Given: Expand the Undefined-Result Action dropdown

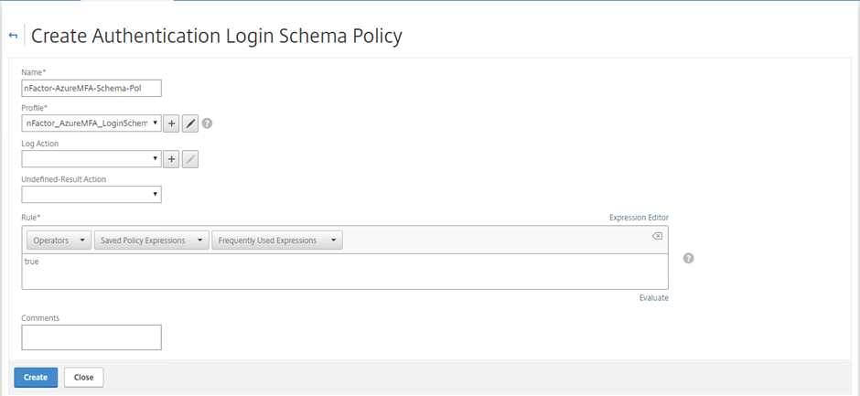Looking at the screenshot, I should (x=91, y=194).
